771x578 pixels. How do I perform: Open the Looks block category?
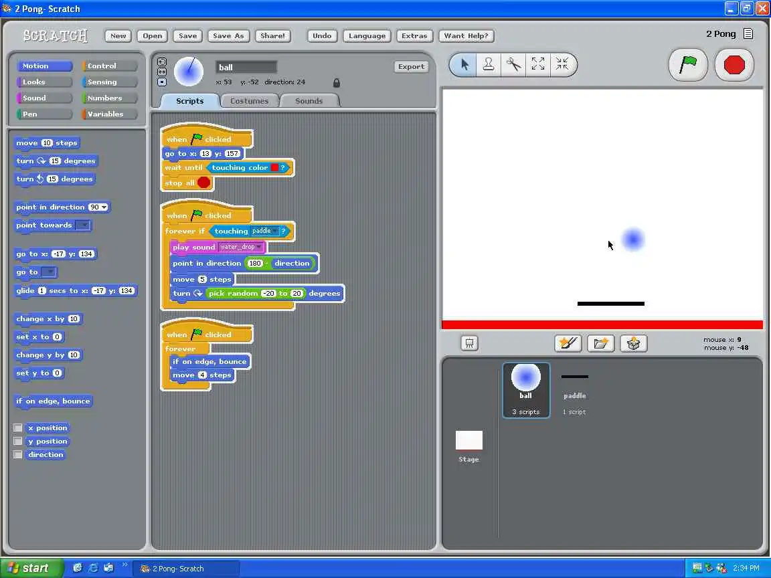click(x=44, y=82)
